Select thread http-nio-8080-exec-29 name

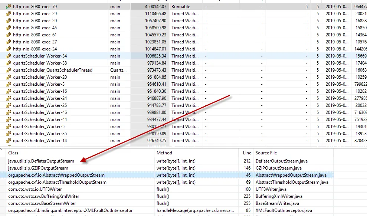(35, 14)
